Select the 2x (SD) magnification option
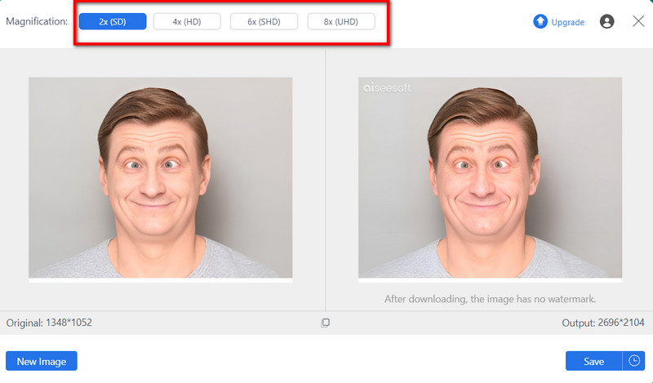Screen dimensions: 653x383 point(113,22)
